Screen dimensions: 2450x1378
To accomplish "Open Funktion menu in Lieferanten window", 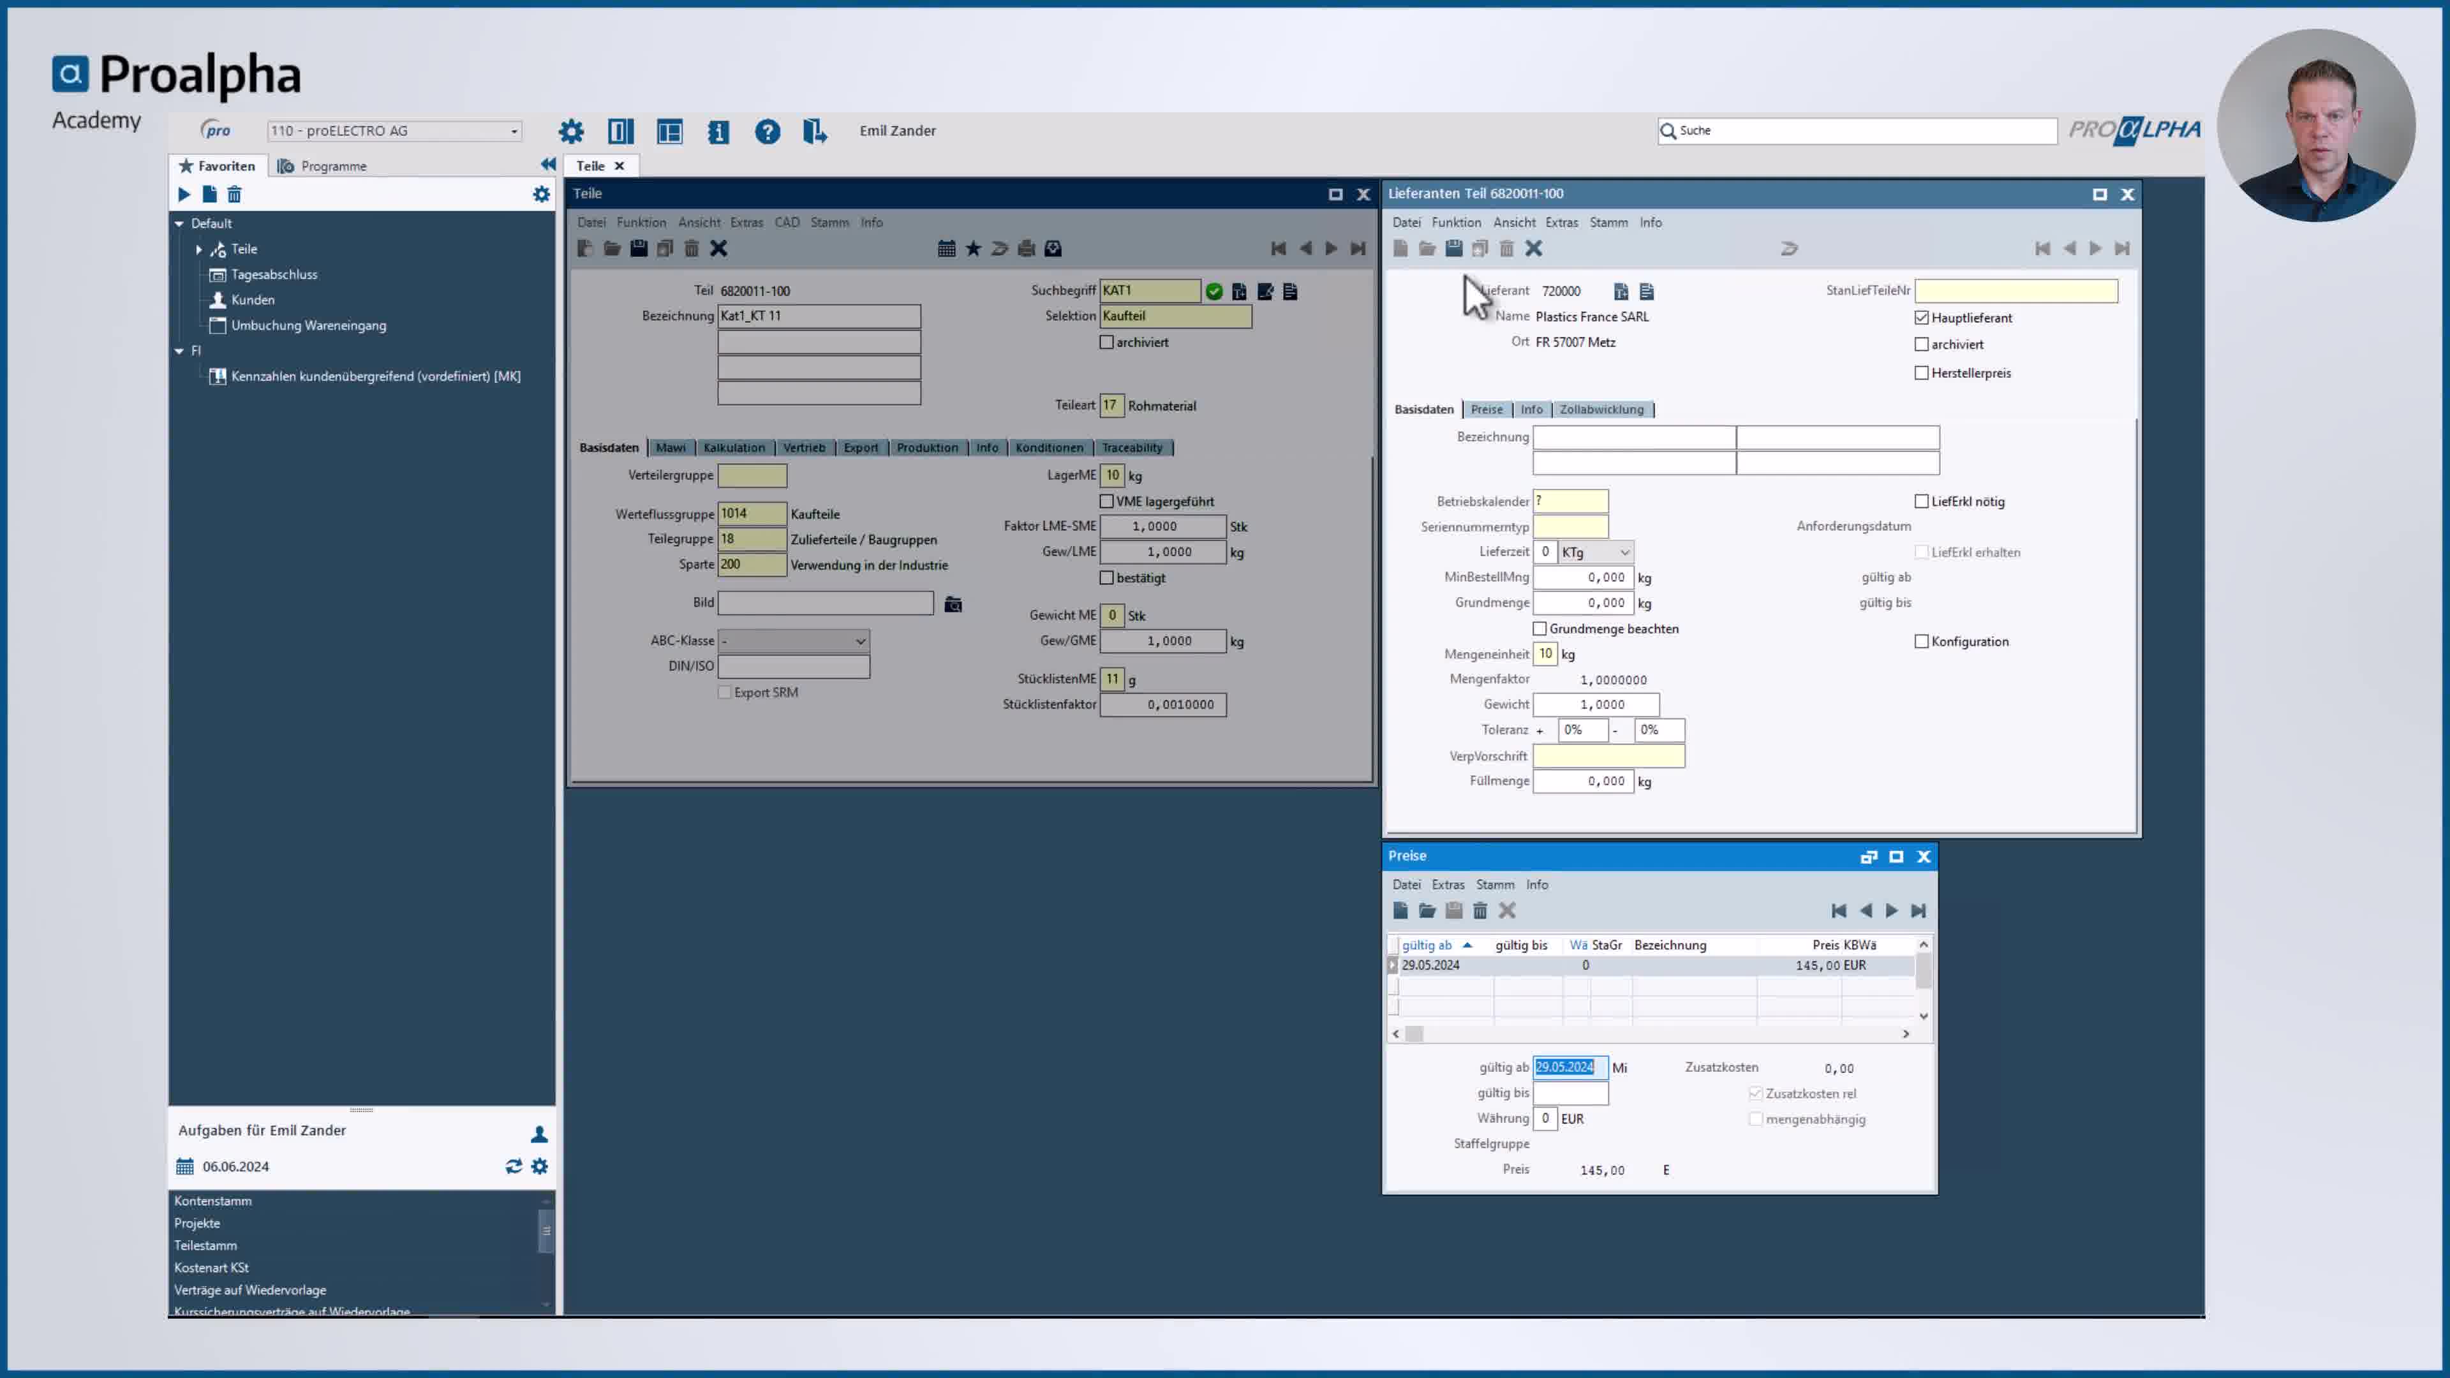I will pos(1456,223).
